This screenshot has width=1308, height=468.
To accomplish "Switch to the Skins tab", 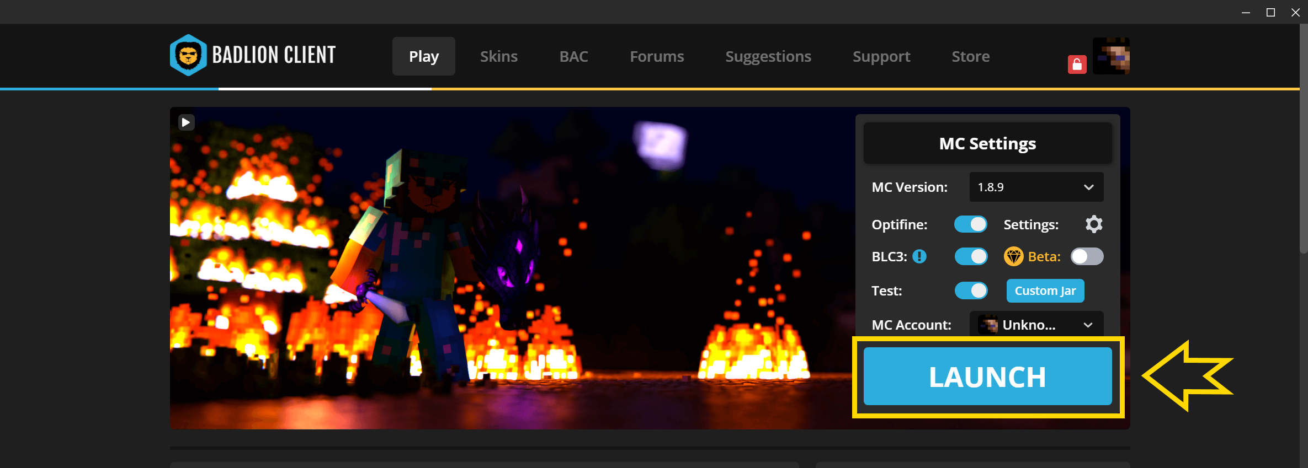I will click(498, 56).
